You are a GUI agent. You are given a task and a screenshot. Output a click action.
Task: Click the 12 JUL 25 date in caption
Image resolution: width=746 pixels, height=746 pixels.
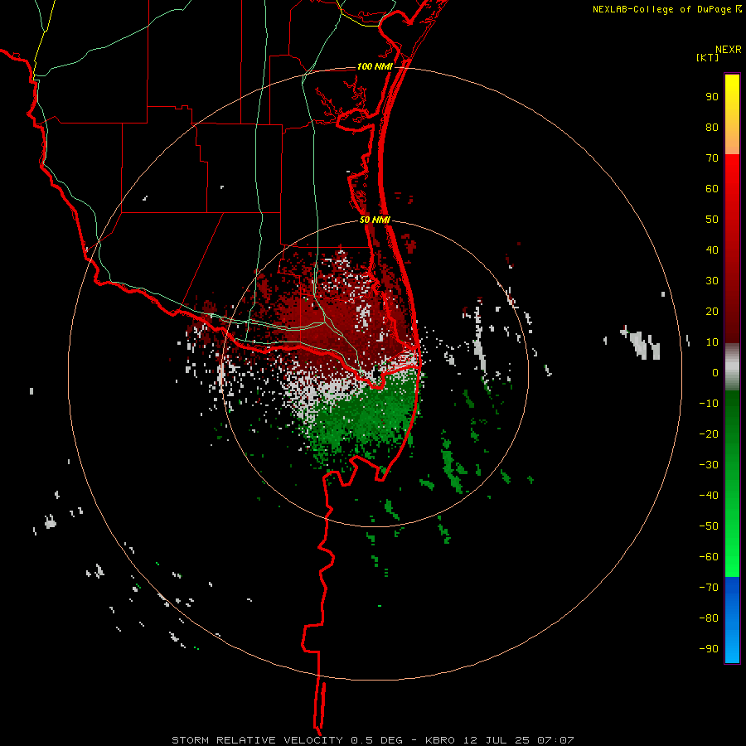[x=497, y=740]
